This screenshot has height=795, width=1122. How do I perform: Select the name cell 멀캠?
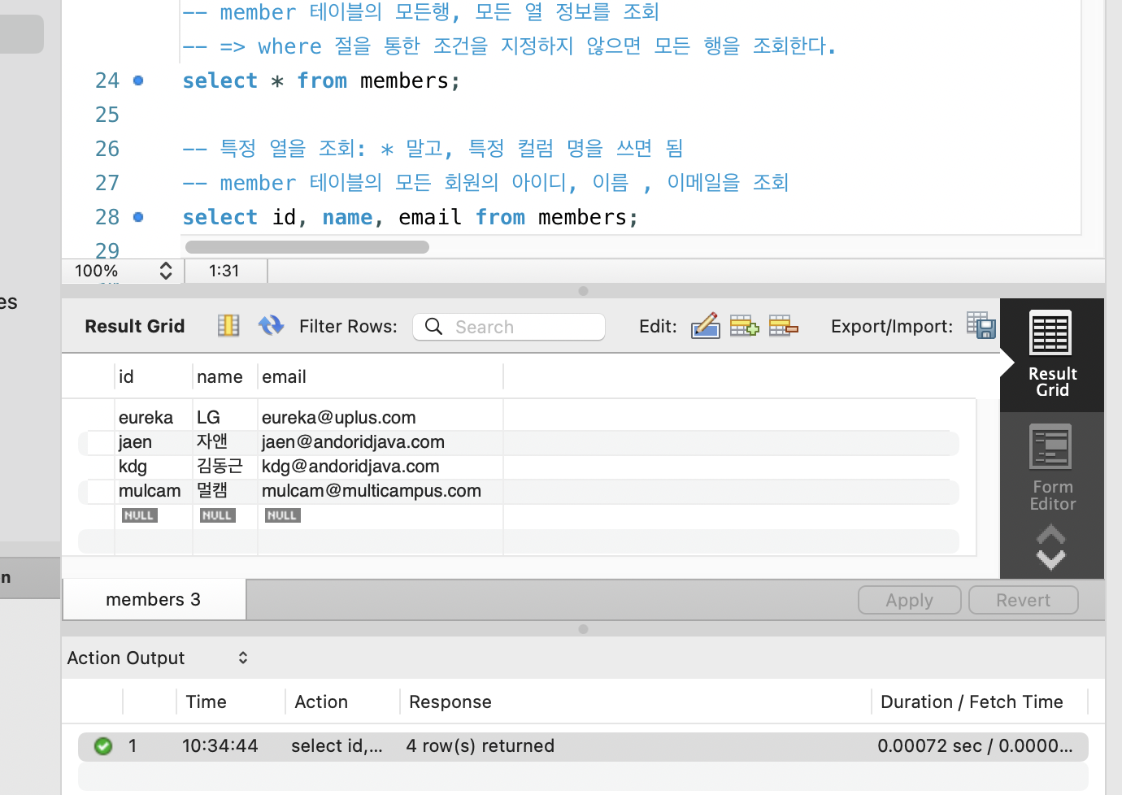point(225,491)
